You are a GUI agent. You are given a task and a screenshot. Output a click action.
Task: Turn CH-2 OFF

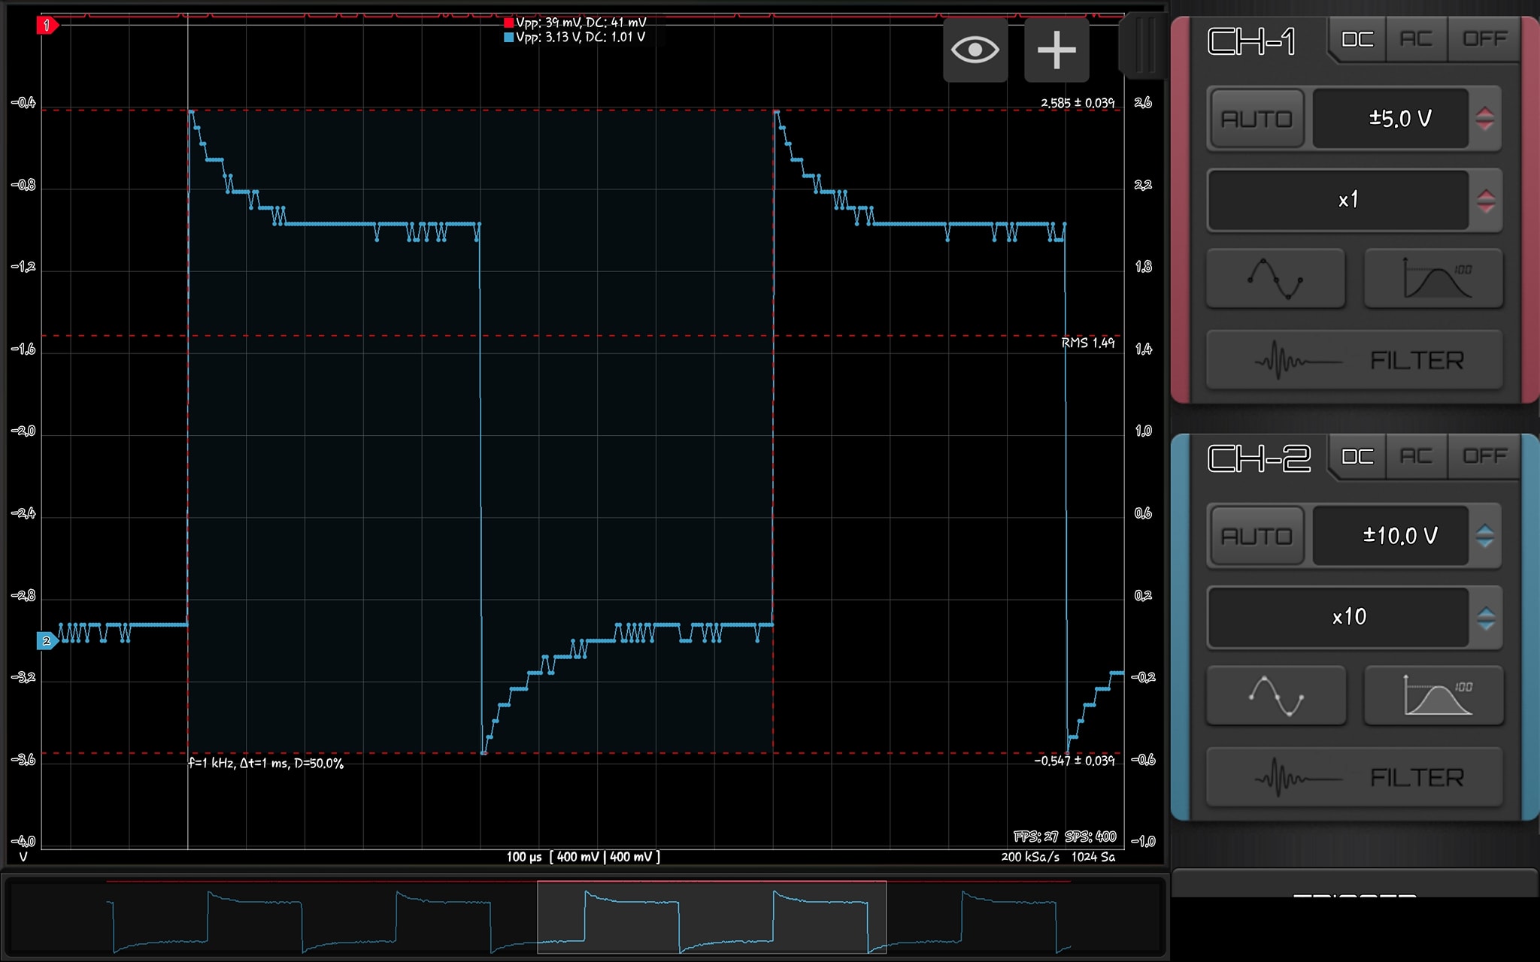(x=1484, y=456)
